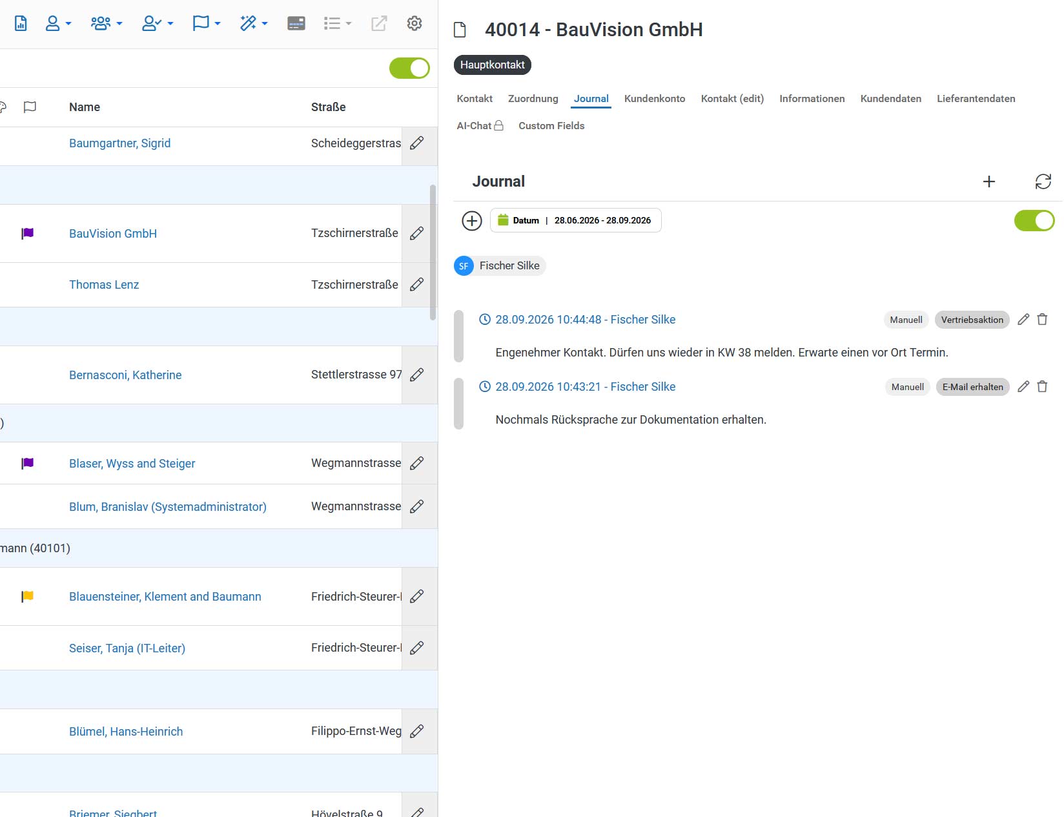
Task: Click the card view icon in toolbar
Action: pos(296,23)
